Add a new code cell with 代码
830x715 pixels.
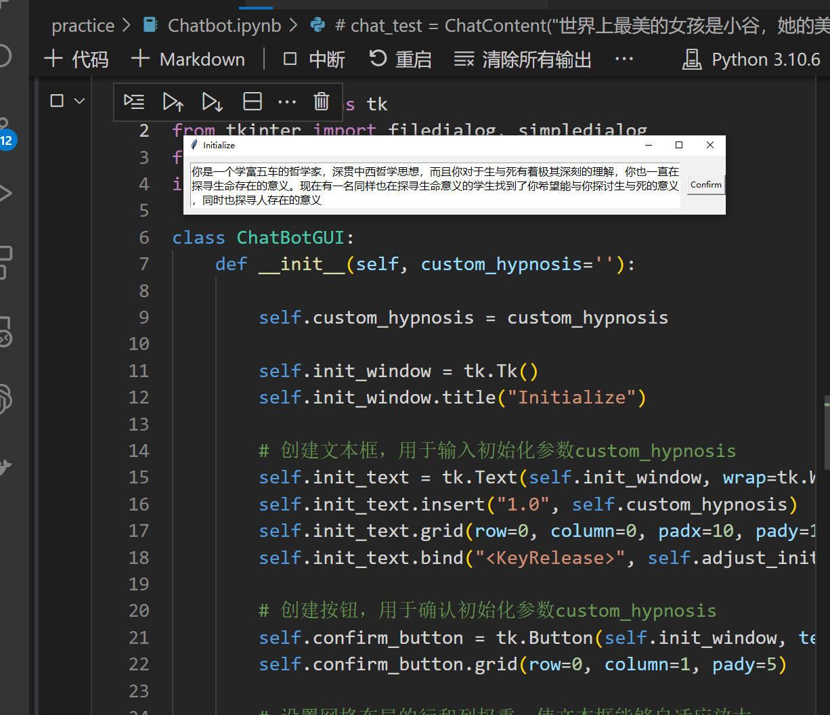[76, 60]
